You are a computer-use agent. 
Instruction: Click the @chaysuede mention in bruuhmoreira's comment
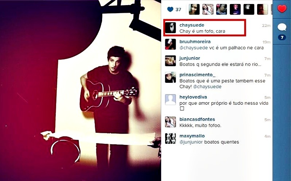193,48
